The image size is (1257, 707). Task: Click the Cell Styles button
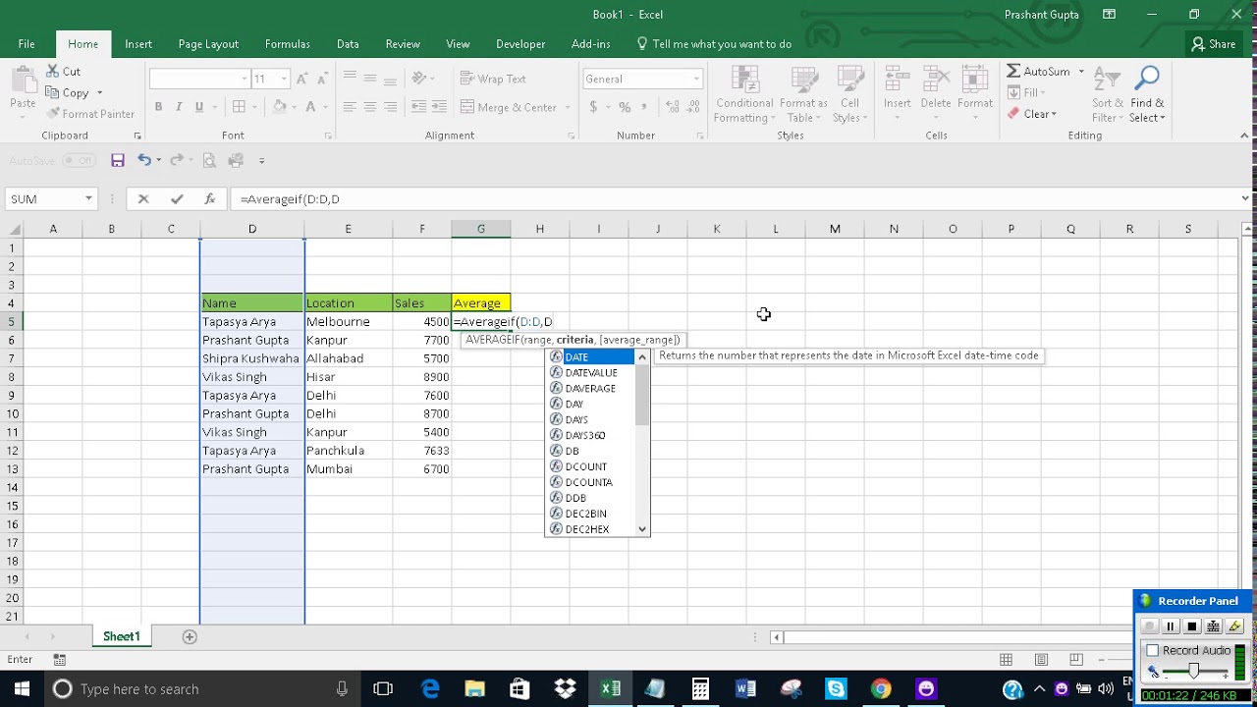click(849, 94)
